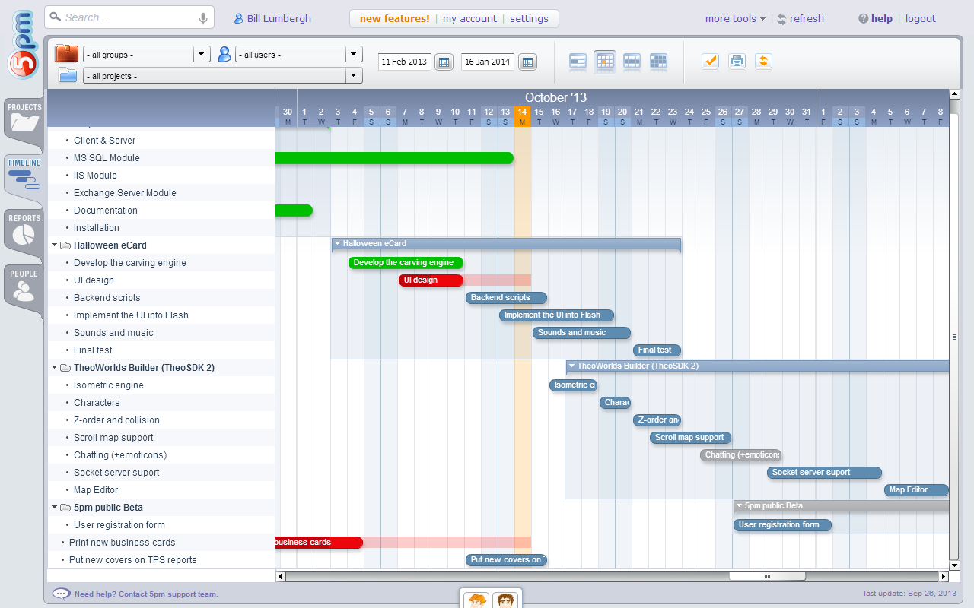Collapse the TheoWorlds Builder project in list
Image resolution: width=974 pixels, height=608 pixels.
click(55, 368)
